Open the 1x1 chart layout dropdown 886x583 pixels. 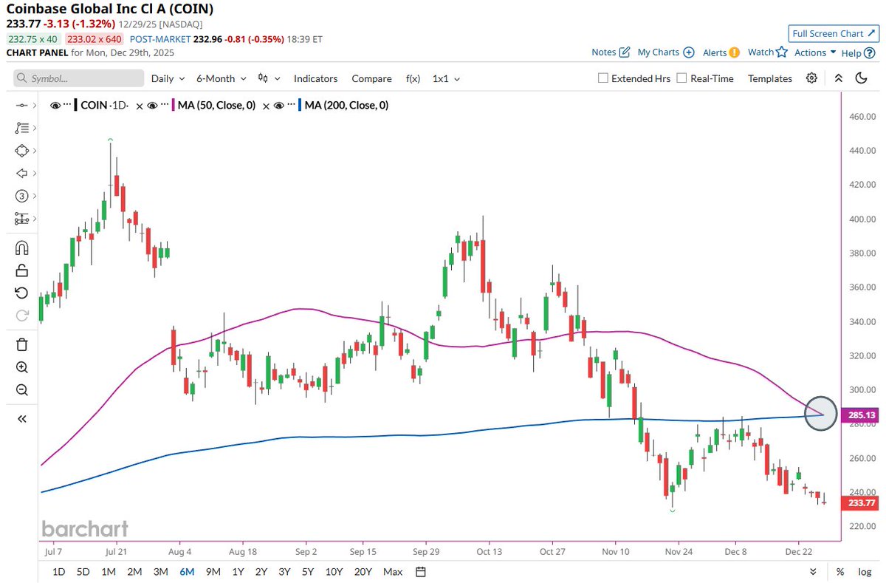(x=442, y=78)
